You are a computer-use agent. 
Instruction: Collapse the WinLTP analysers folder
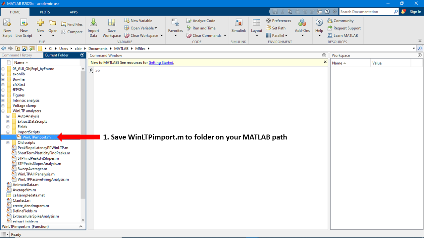(x=3, y=111)
